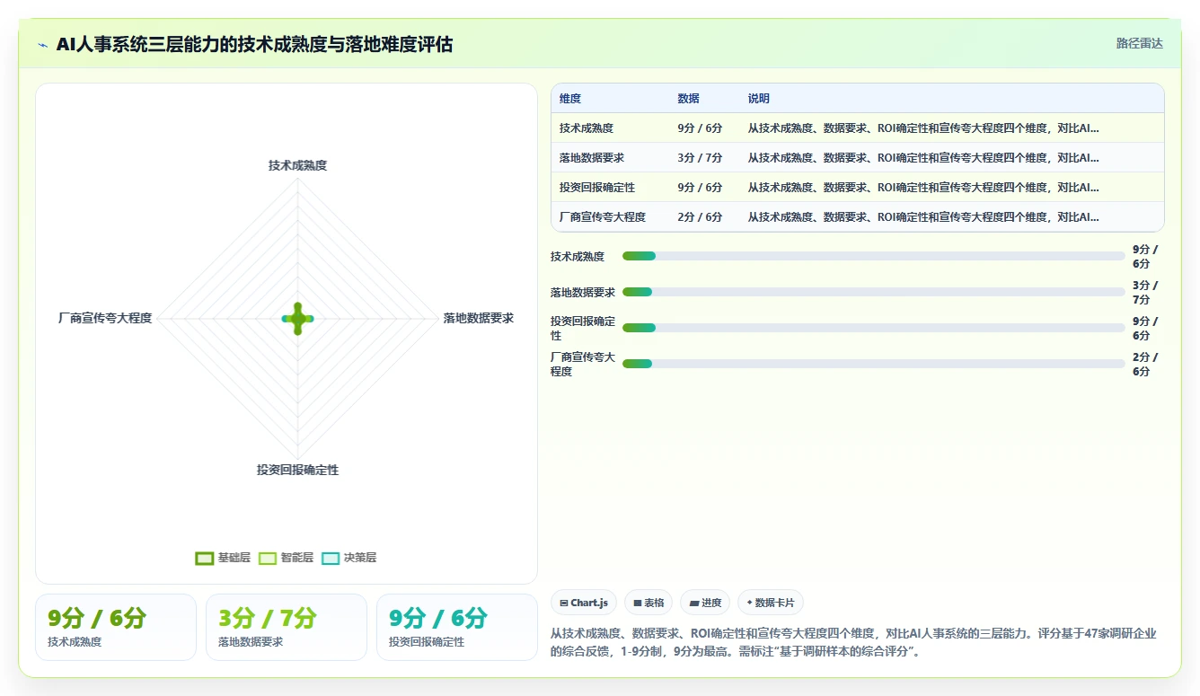Open the 技术成熟度 9分 / 6分 data card
The image size is (1200, 696).
(x=116, y=627)
